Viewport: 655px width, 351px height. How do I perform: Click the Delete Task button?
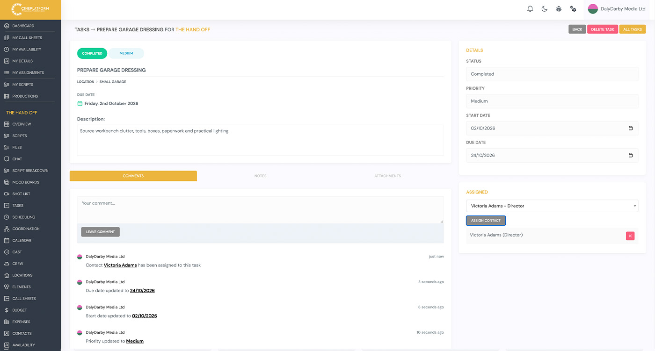pos(603,29)
